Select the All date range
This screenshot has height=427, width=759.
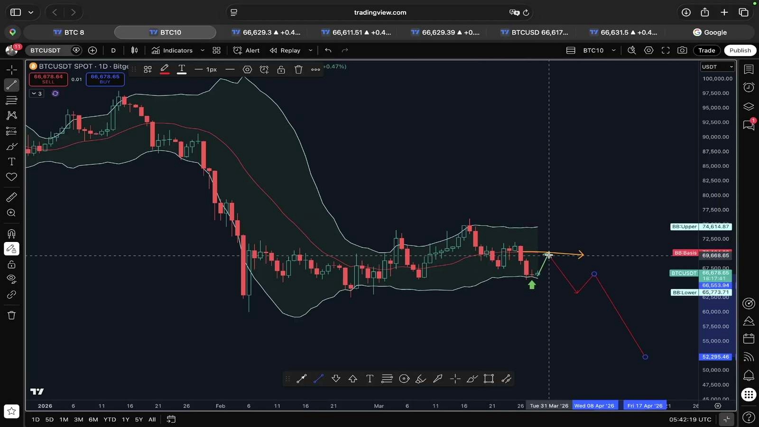pos(152,419)
